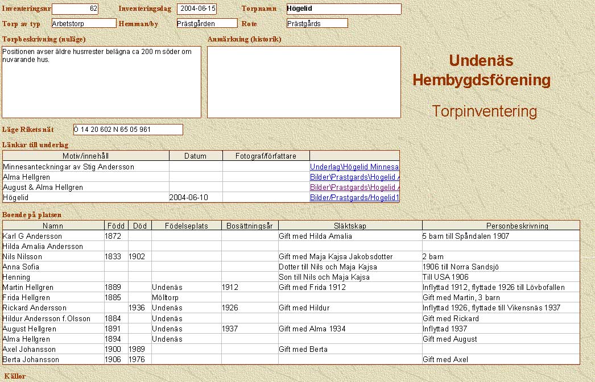Select the Möltorp Födelseplats cell
Image resolution: width=595 pixels, height=382 pixels.
(186, 298)
